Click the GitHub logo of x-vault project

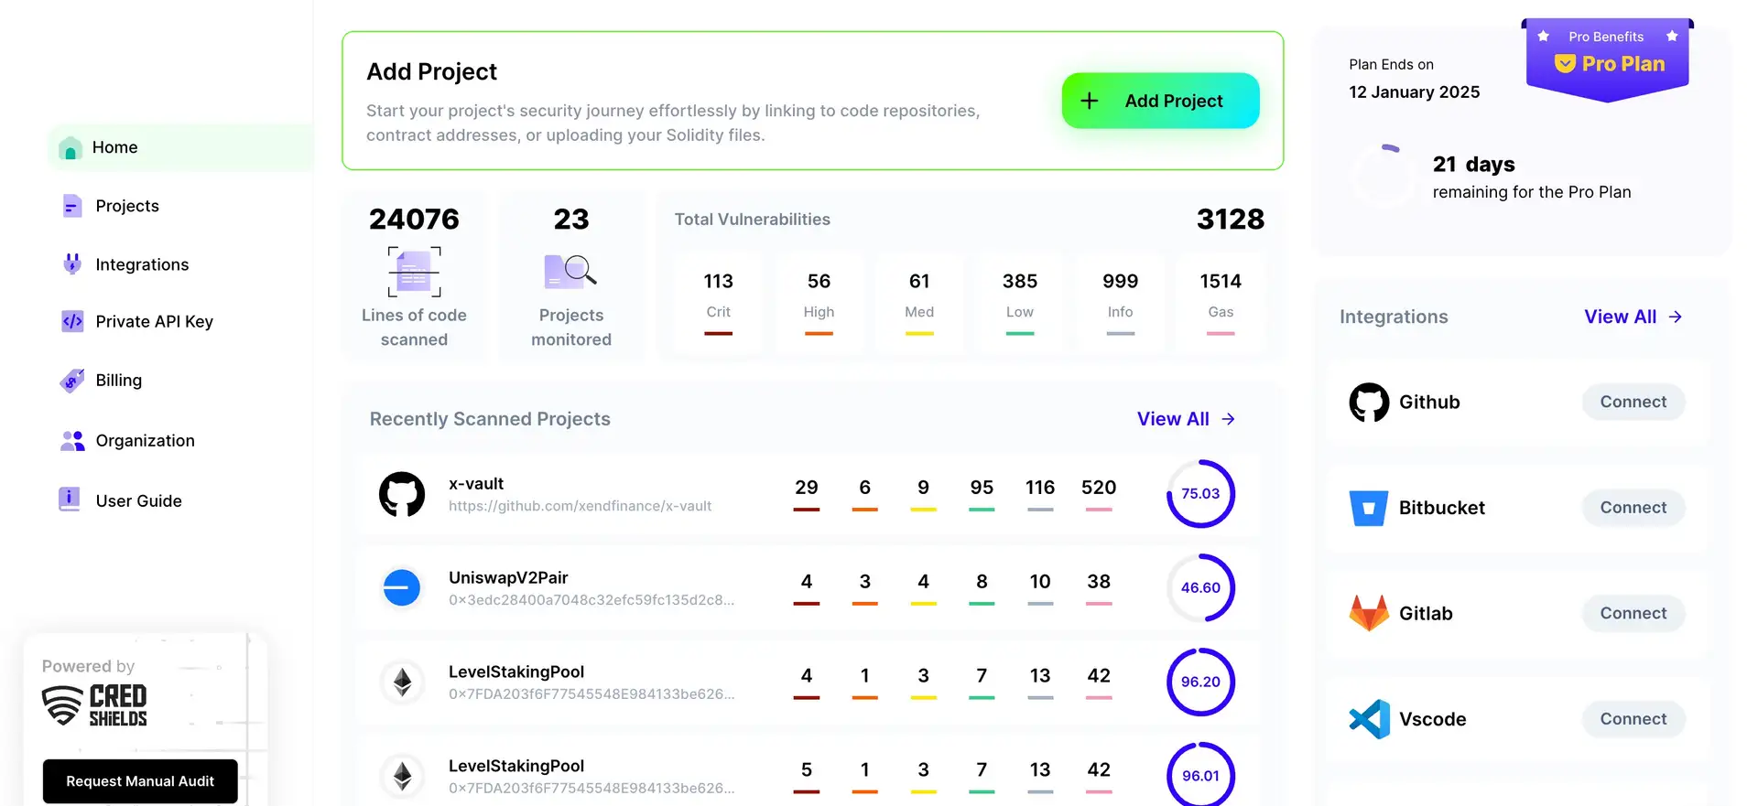pos(402,494)
